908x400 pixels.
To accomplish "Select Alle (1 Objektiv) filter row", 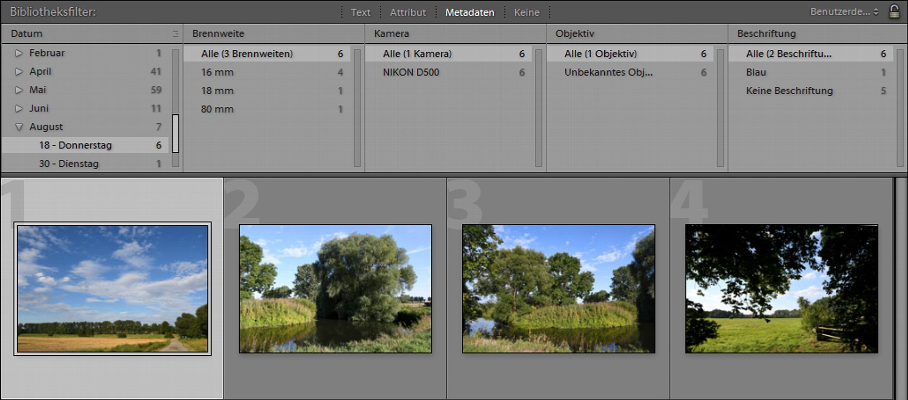I will (x=630, y=54).
